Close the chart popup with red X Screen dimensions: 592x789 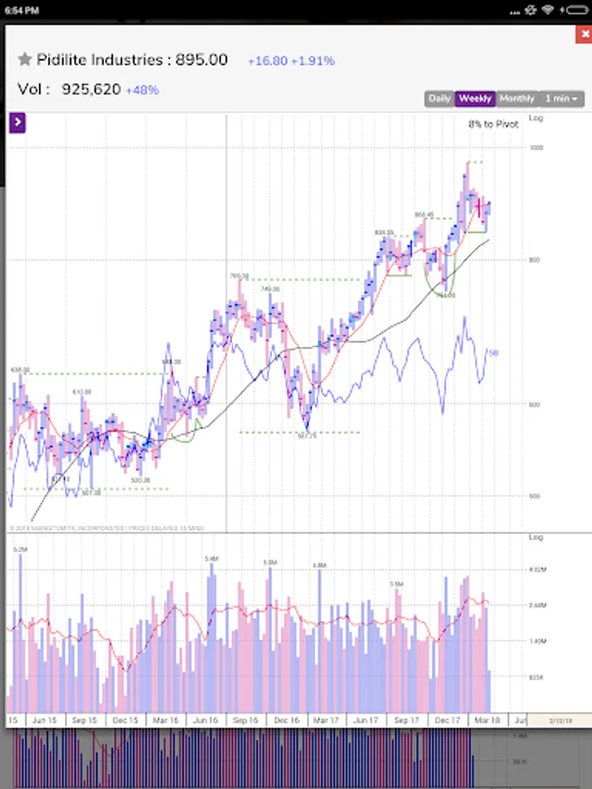584,34
